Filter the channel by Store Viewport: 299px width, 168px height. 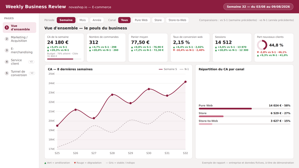[x=158, y=20]
